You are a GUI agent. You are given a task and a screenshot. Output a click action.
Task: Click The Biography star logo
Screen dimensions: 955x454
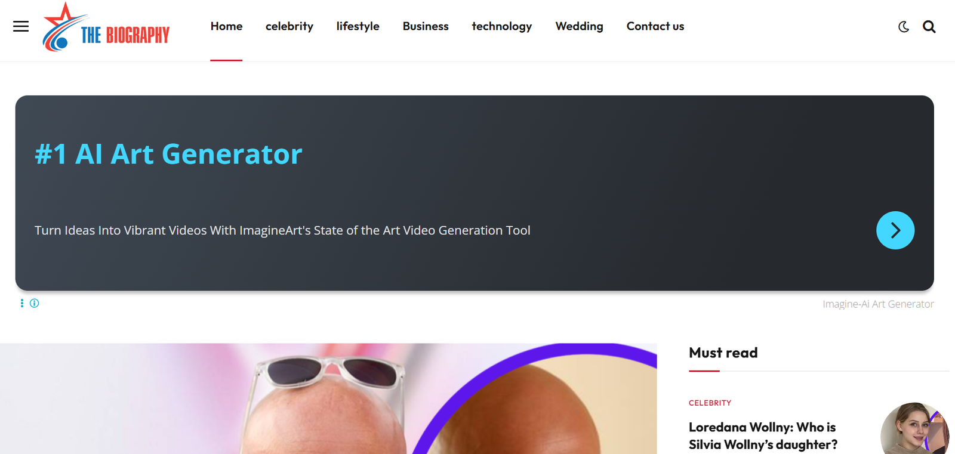pos(106,27)
